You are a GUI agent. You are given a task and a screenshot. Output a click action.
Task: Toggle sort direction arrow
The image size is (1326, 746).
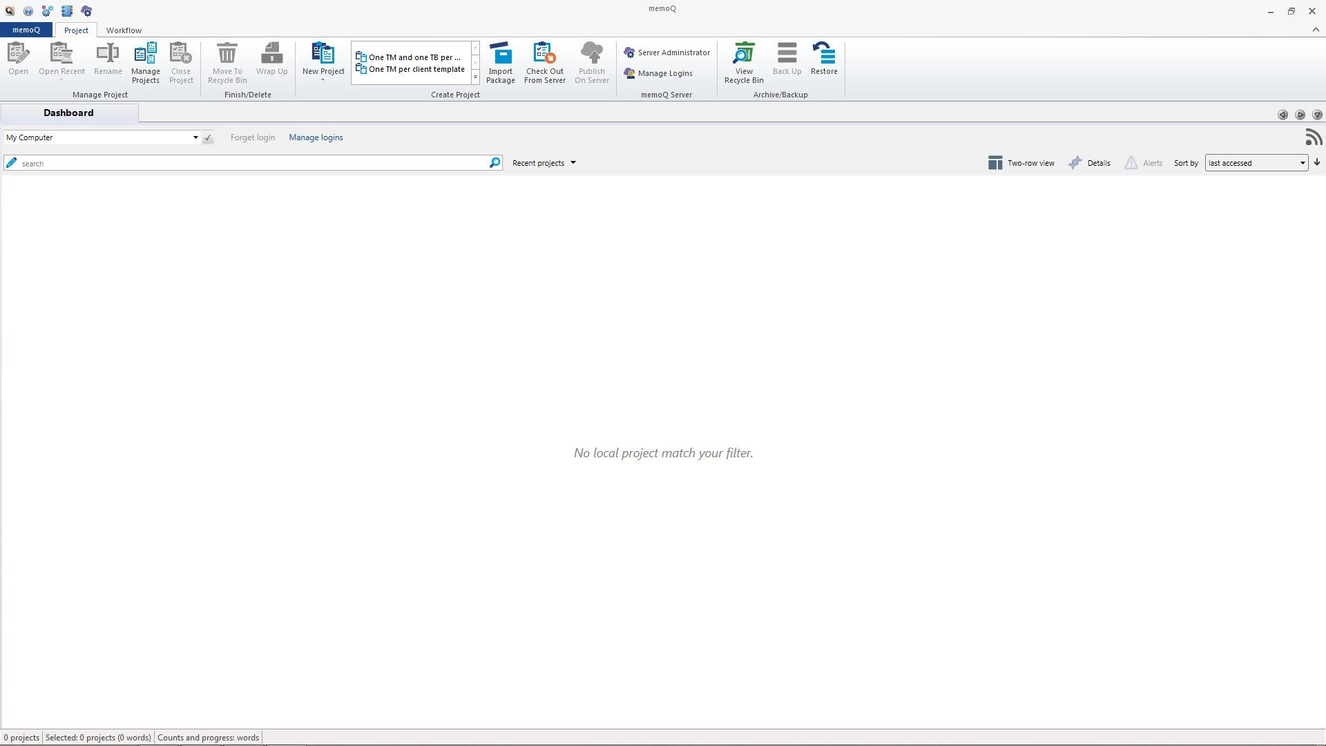tap(1317, 163)
